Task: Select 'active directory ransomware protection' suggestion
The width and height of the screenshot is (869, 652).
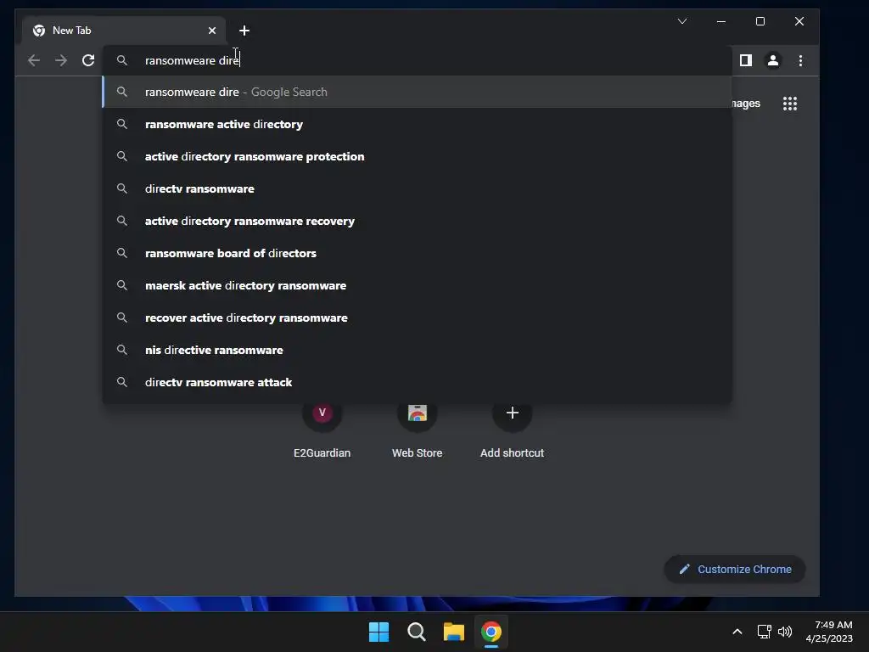Action: click(417, 156)
